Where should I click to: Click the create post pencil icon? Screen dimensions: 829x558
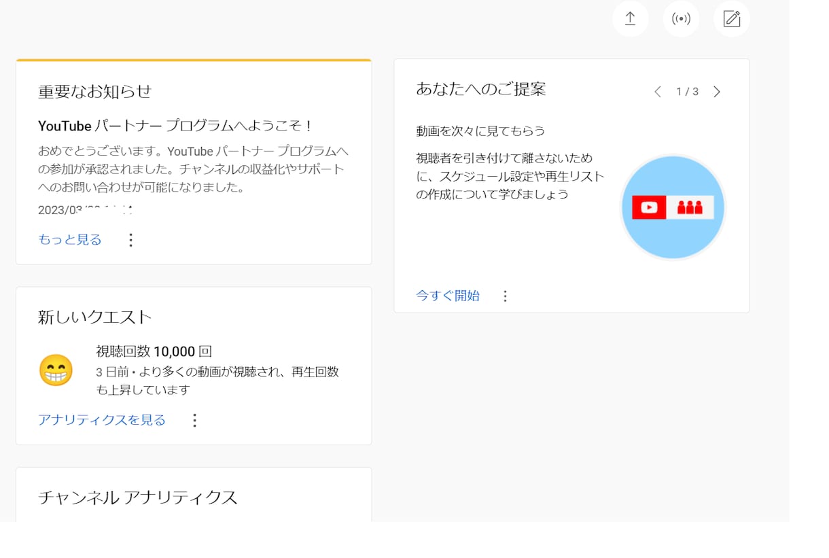[x=732, y=18]
